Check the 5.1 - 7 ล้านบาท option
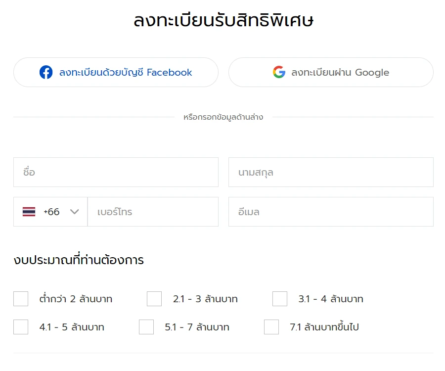The image size is (445, 371). click(146, 327)
